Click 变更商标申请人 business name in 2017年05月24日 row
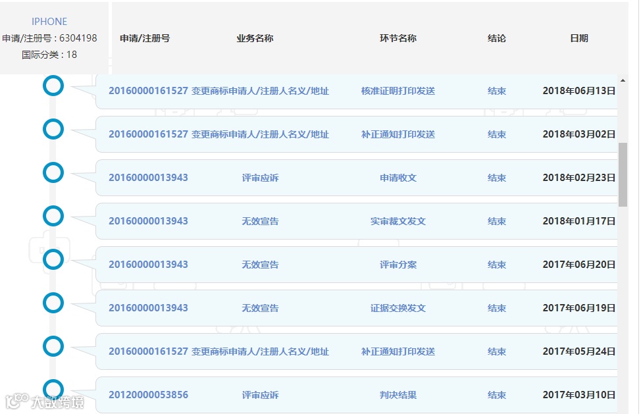 (x=261, y=351)
